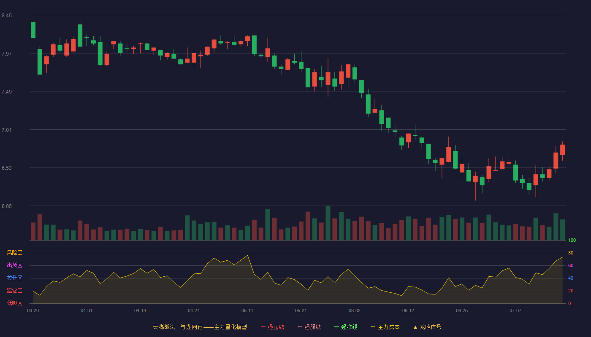Click the red line icon beside 强压线
The height and width of the screenshot is (337, 591).
pos(263,327)
